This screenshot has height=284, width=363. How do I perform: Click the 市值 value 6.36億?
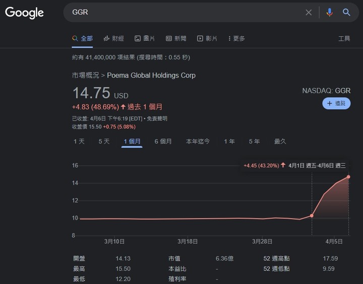pos(224,258)
